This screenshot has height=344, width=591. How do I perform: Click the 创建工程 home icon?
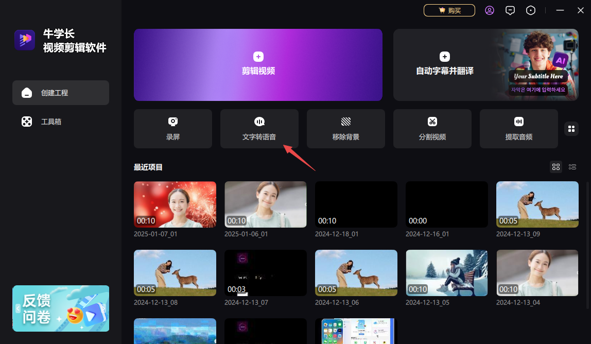(x=27, y=92)
